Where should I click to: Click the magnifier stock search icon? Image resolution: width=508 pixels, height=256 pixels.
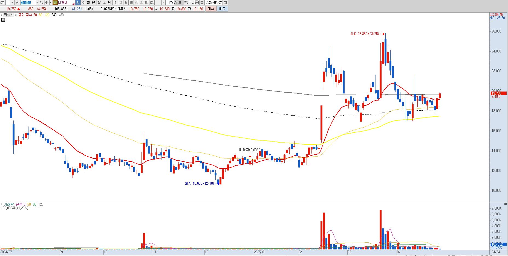[41, 2]
